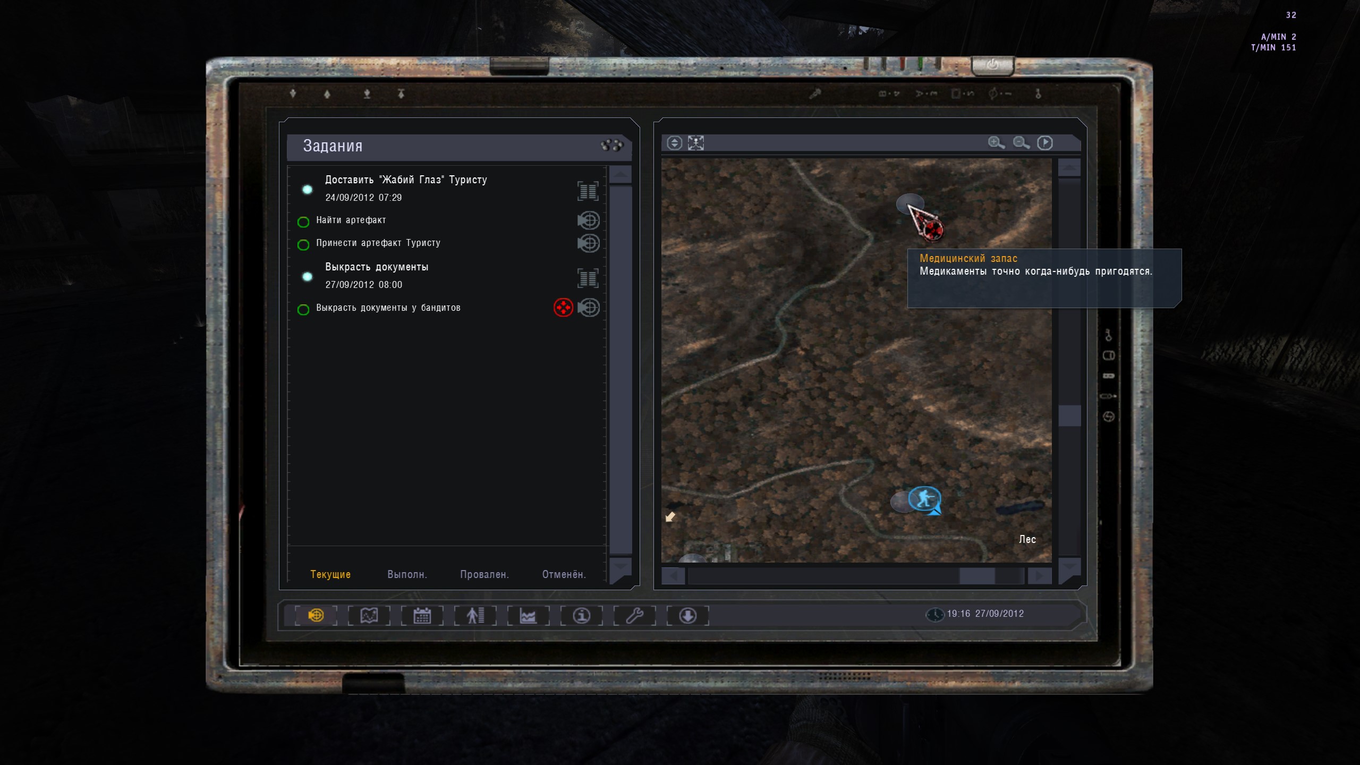Show "Выкрасть документы у бандитов" on map

coord(589,307)
